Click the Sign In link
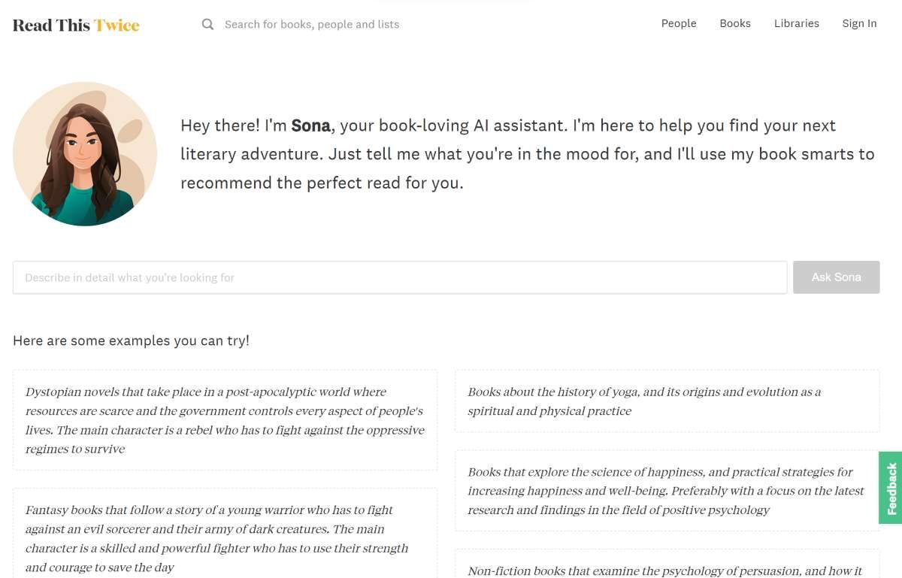The width and height of the screenshot is (902, 578). 859,23
